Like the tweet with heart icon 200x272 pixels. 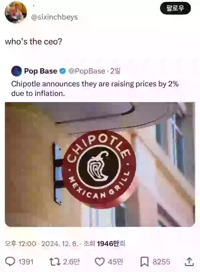tap(100, 262)
